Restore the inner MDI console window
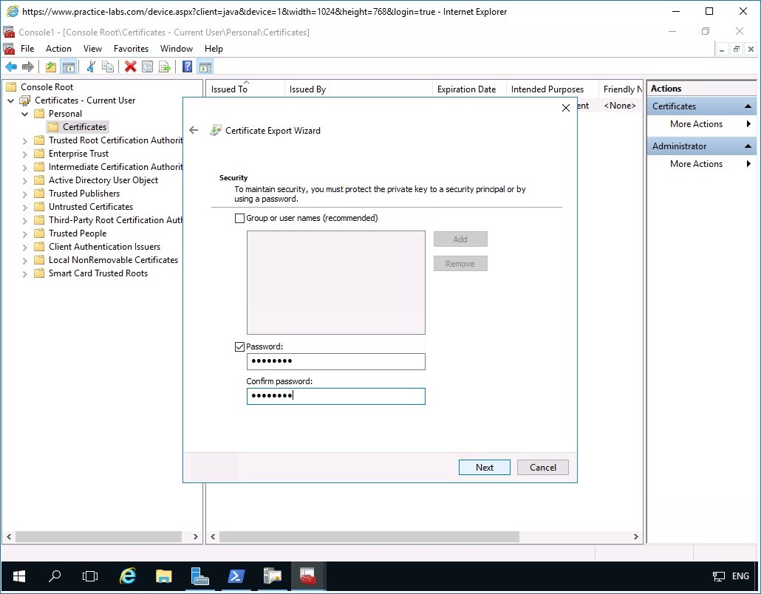 pos(737,49)
